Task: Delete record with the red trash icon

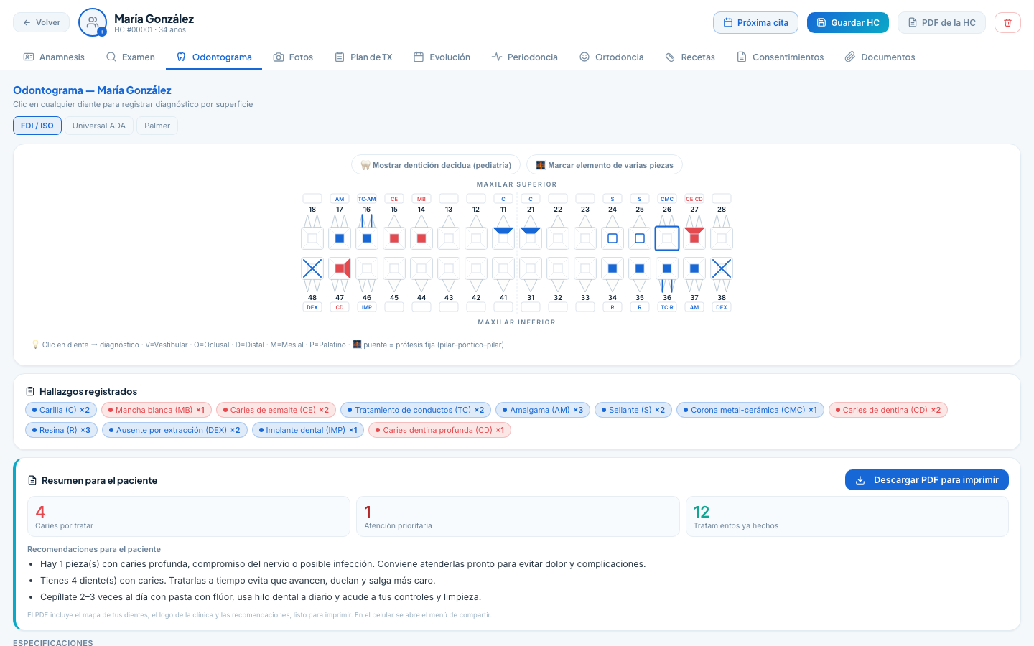Action: pyautogui.click(x=1007, y=22)
